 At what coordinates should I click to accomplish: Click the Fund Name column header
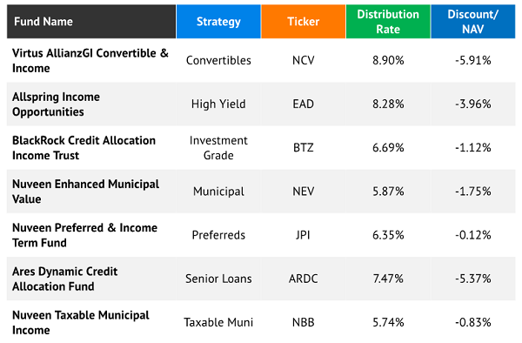pyautogui.click(x=91, y=22)
